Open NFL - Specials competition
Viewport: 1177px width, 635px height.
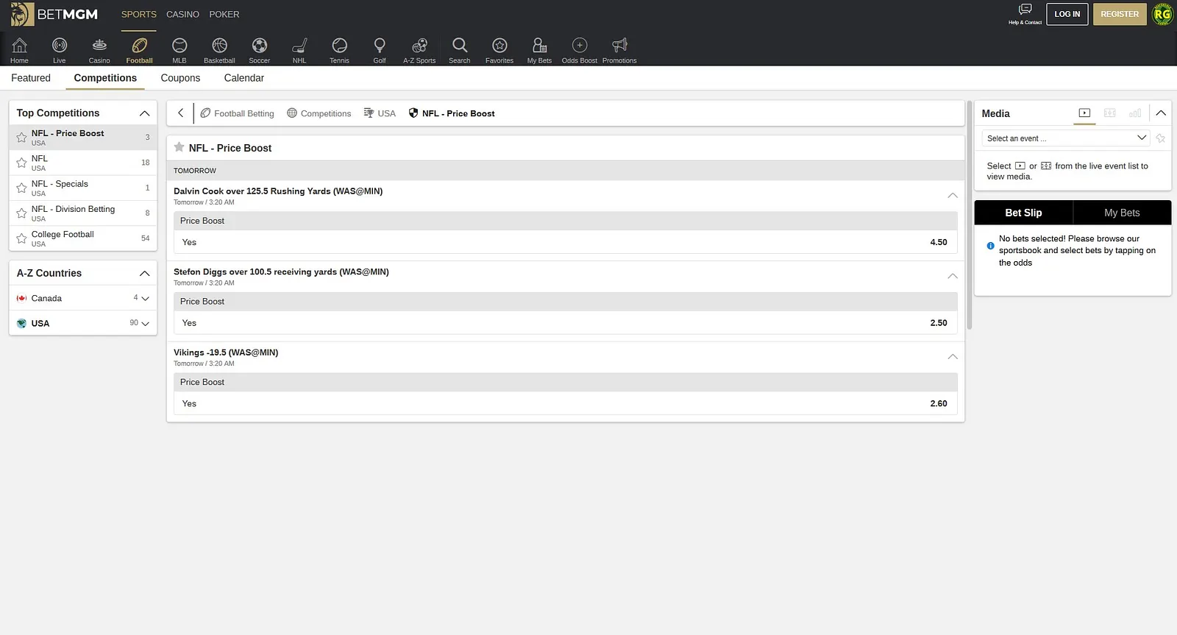83,188
